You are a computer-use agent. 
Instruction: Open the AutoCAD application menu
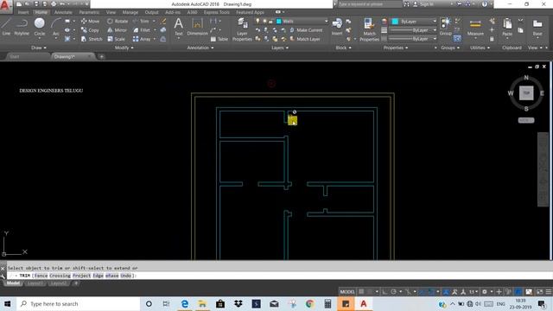[x=5, y=6]
